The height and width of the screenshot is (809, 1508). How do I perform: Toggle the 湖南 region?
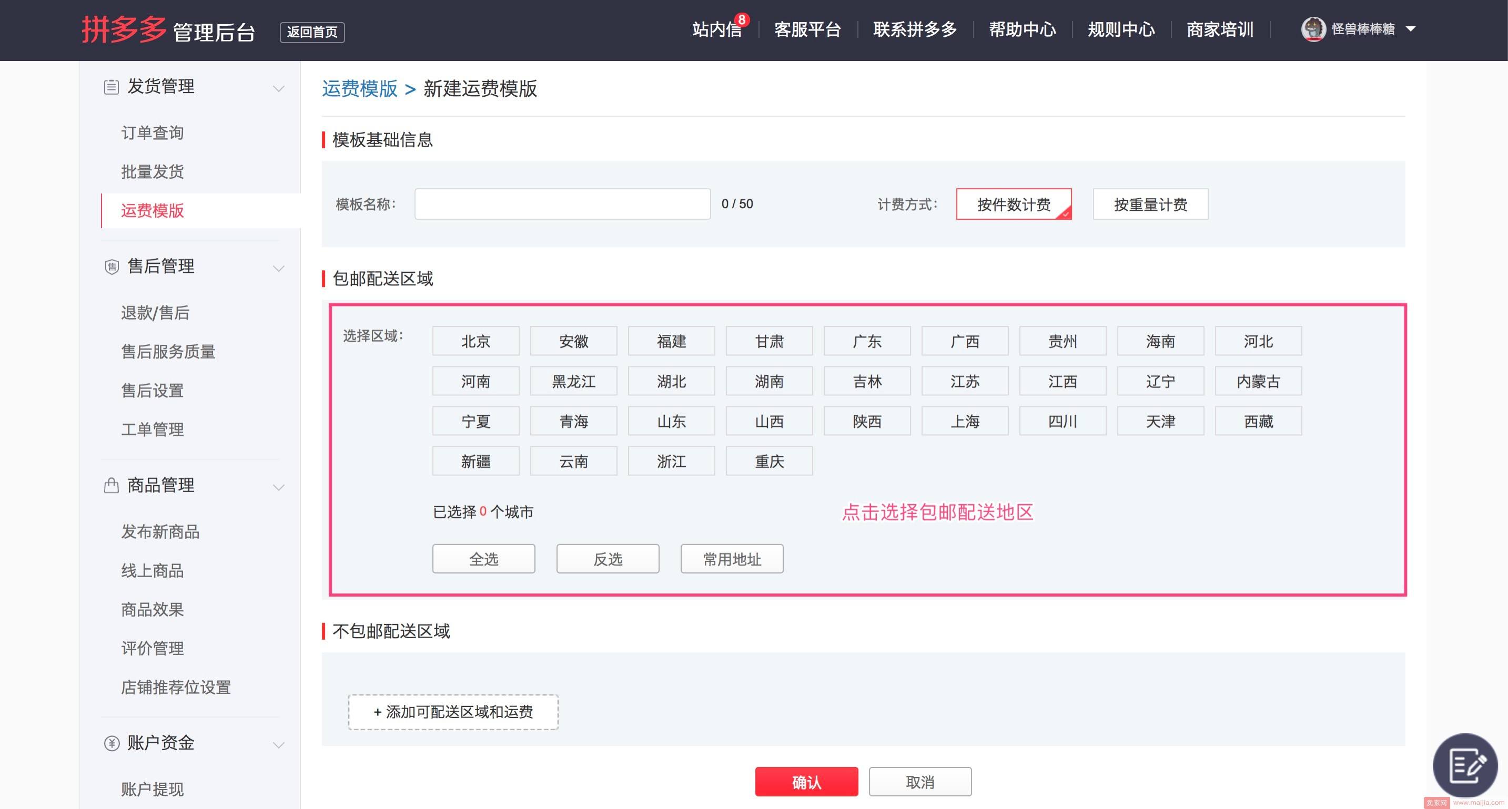tap(769, 382)
